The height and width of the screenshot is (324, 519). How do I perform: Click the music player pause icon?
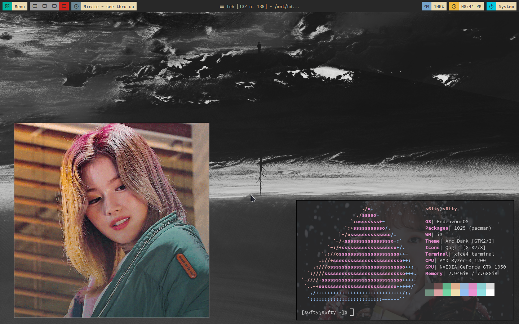click(76, 6)
